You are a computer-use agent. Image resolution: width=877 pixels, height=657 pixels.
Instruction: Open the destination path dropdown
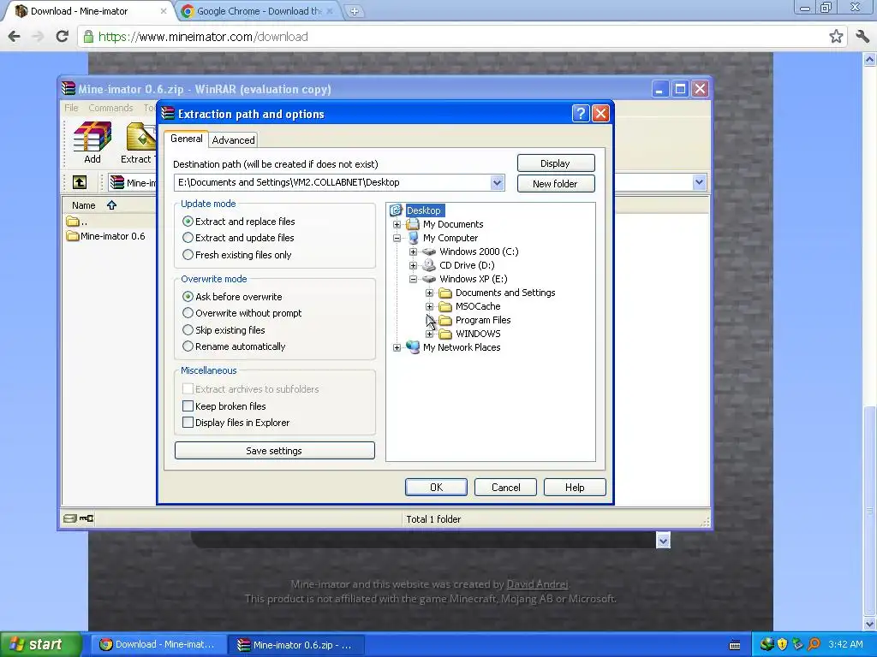[x=497, y=183]
